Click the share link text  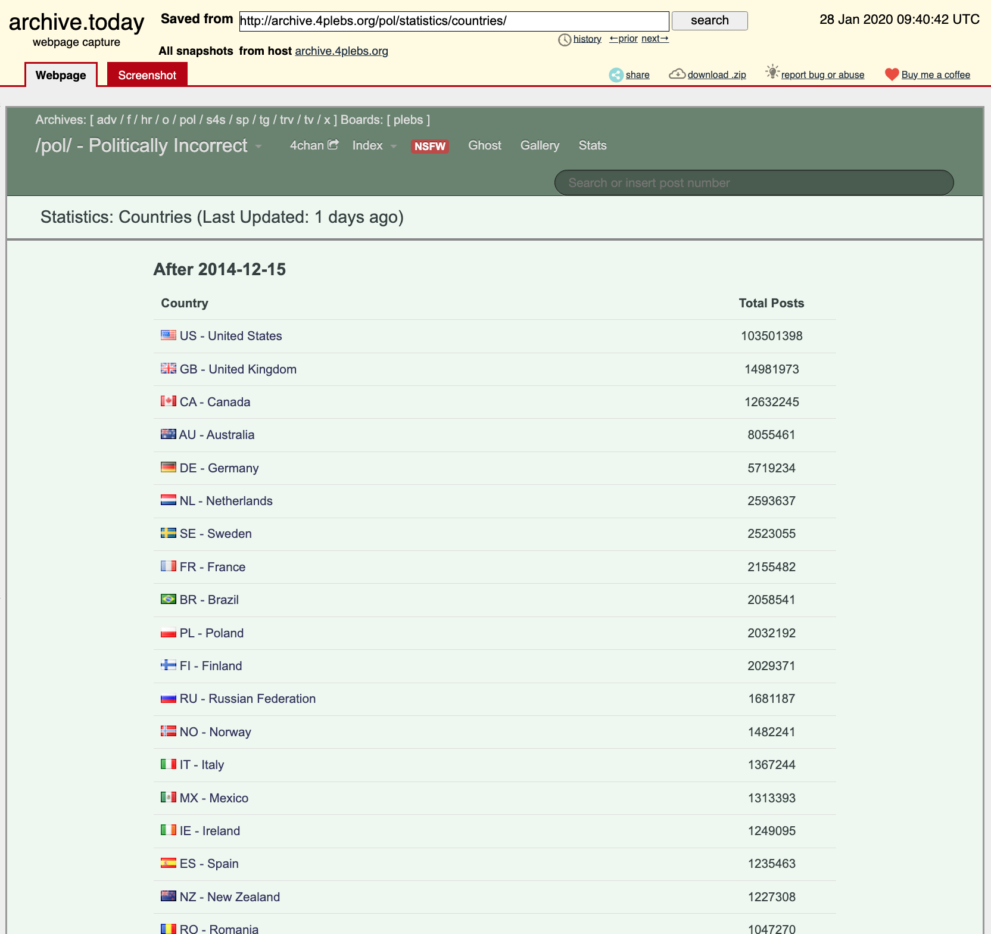pos(637,74)
